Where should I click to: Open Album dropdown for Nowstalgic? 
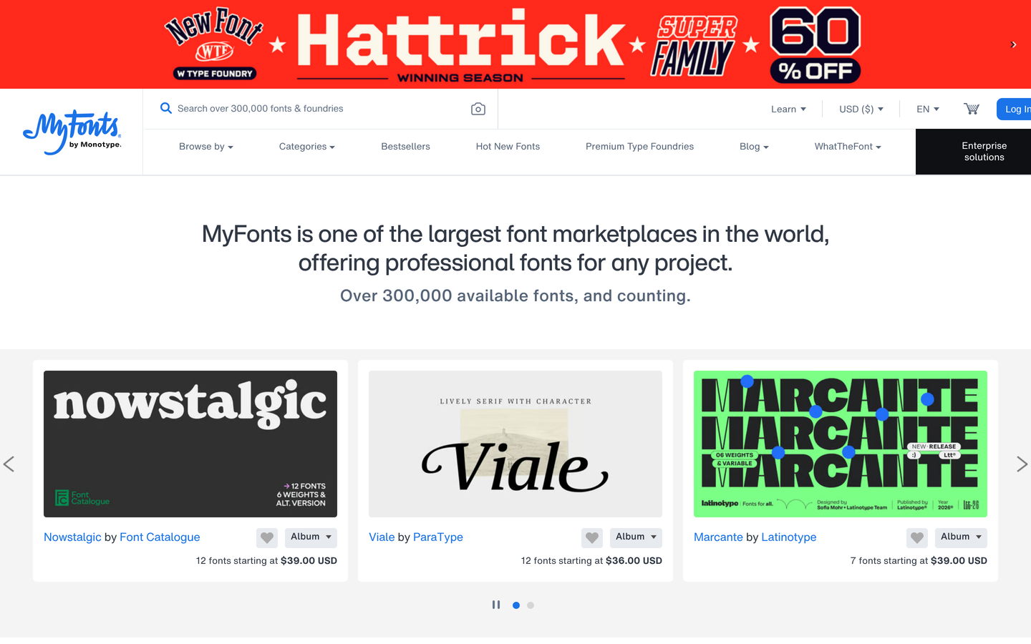(x=311, y=537)
